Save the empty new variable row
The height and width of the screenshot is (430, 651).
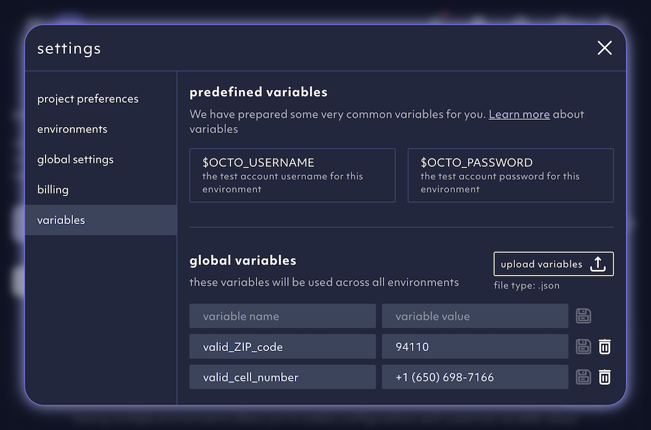(x=583, y=316)
